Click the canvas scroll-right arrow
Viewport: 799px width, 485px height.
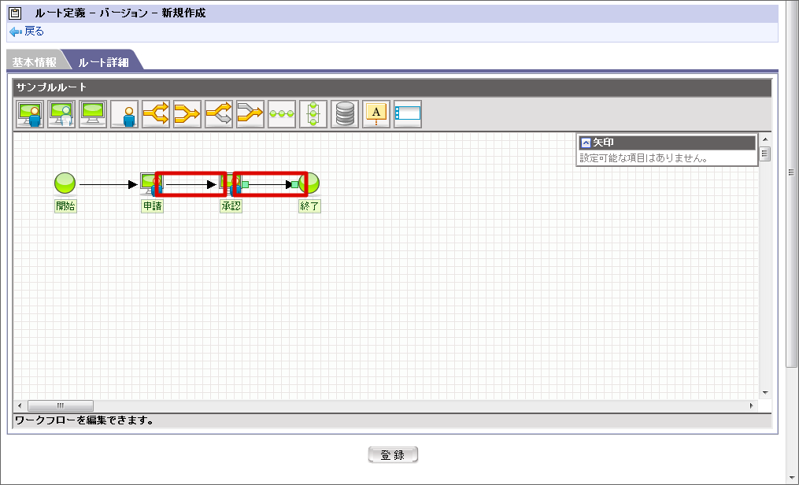pos(751,406)
